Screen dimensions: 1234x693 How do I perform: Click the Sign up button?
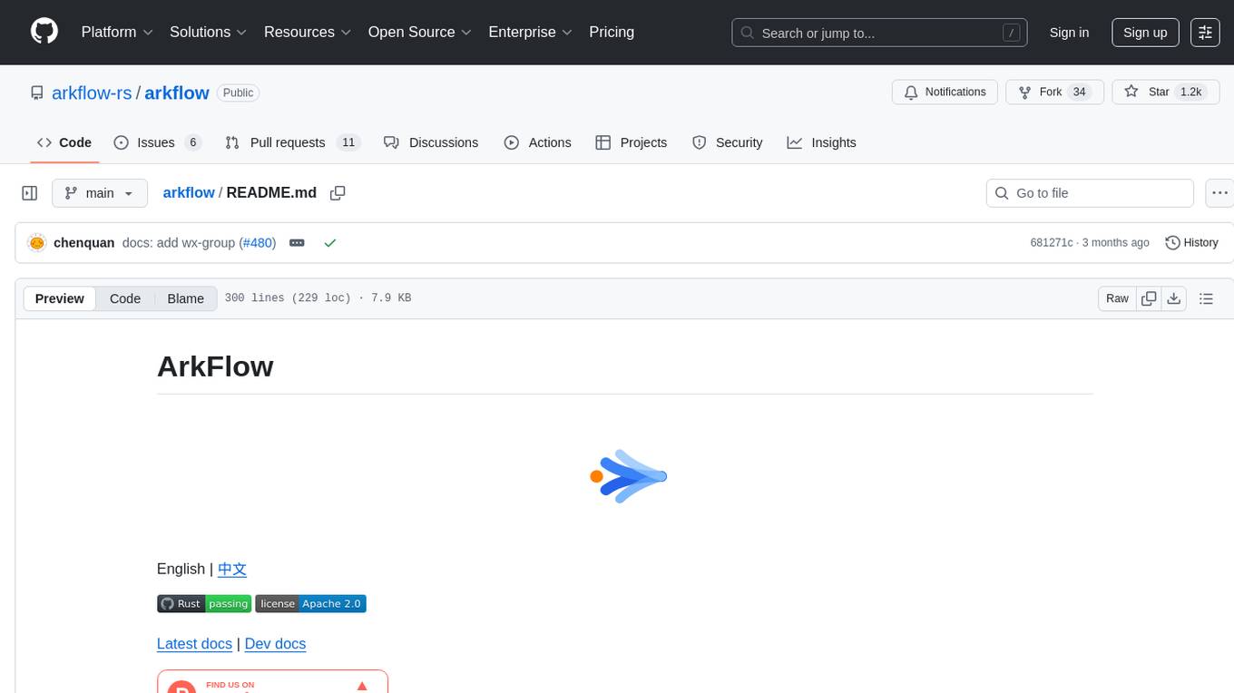click(1145, 33)
